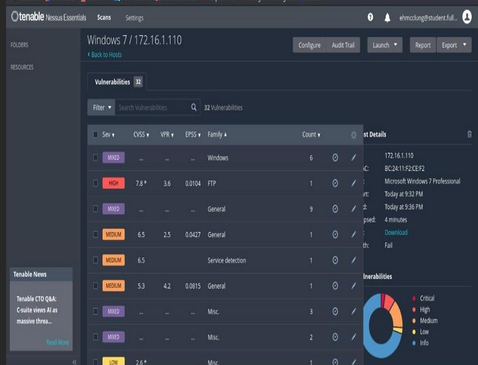Sort by Family column

click(217, 134)
